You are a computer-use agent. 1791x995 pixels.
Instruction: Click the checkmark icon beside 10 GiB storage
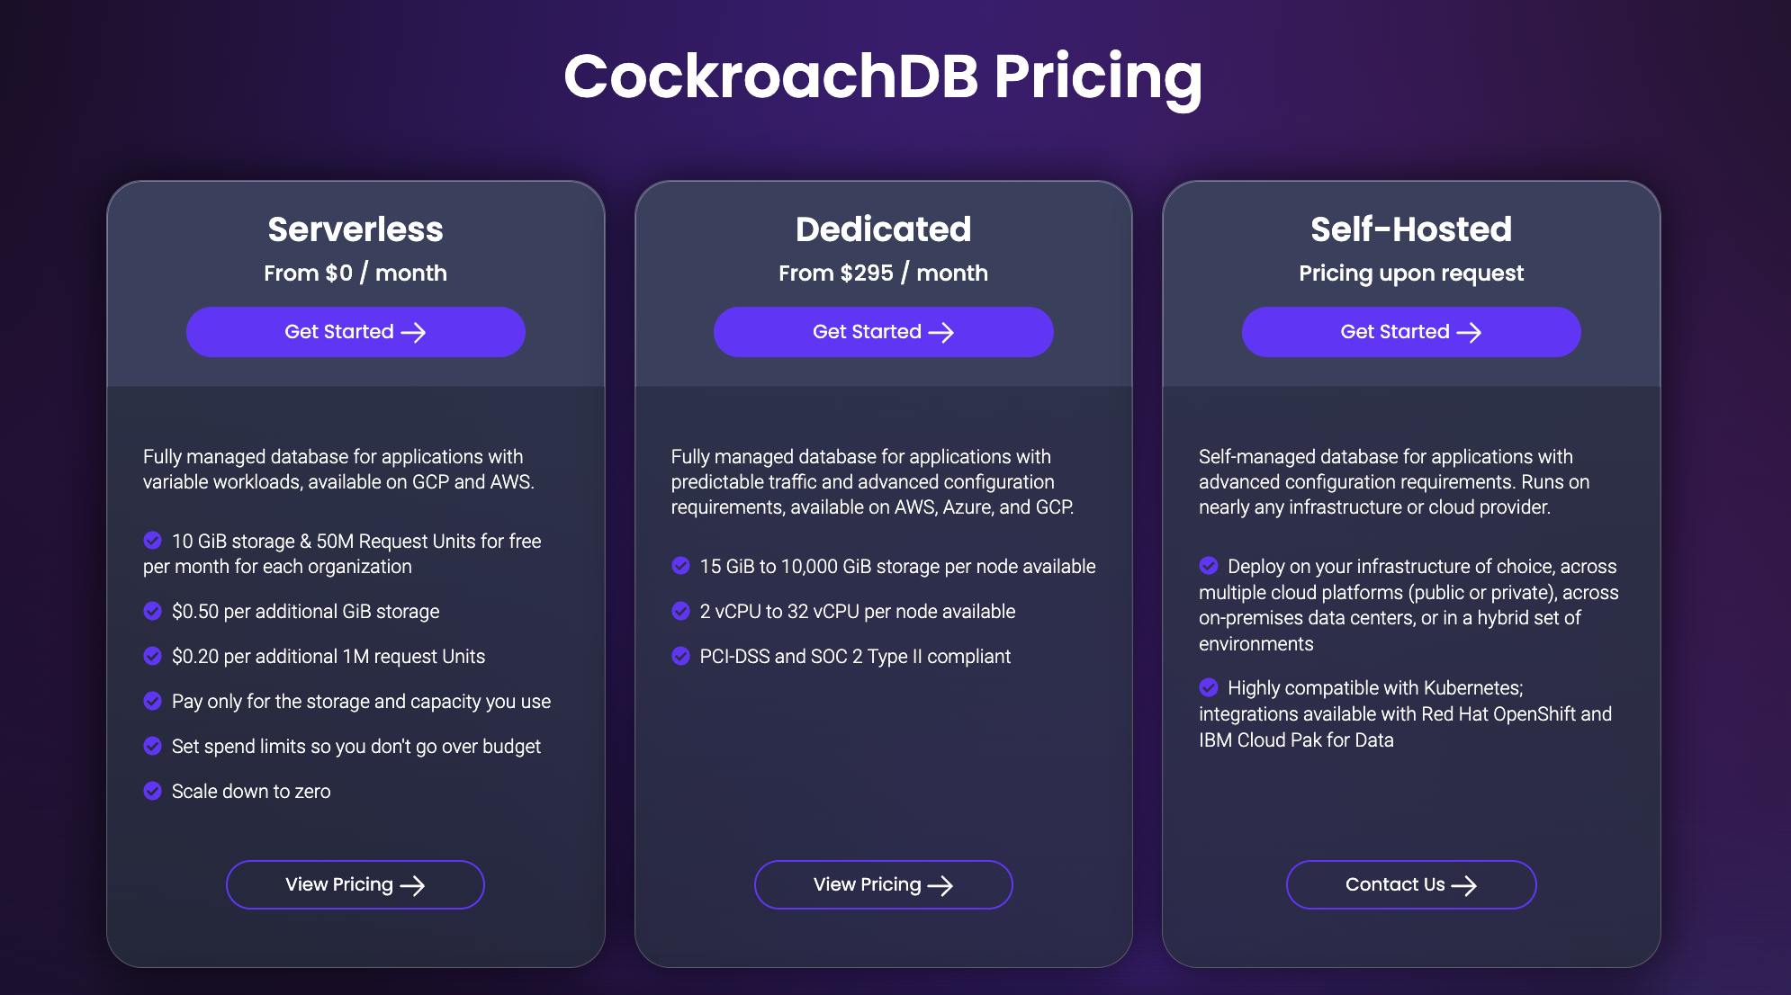(153, 540)
